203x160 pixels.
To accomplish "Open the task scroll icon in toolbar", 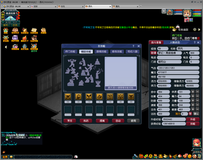I will (x=166, y=156).
